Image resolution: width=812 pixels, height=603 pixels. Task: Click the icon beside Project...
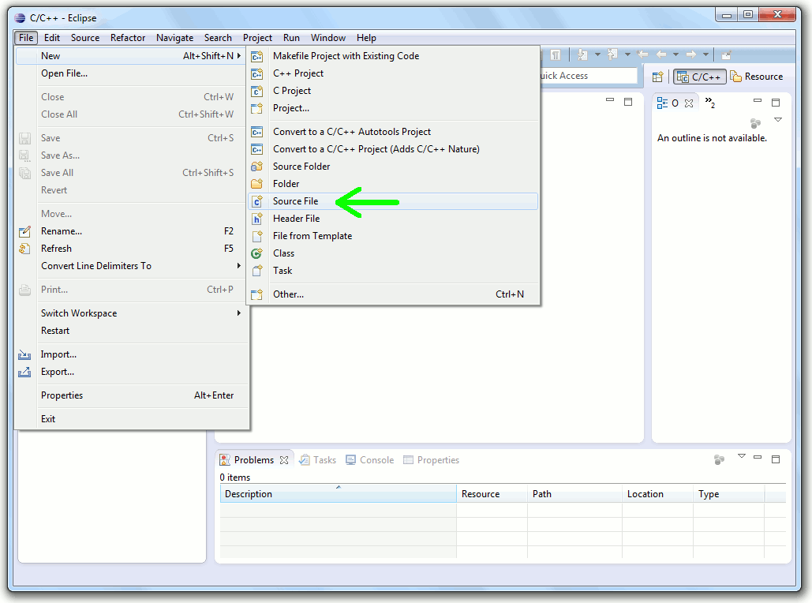257,108
